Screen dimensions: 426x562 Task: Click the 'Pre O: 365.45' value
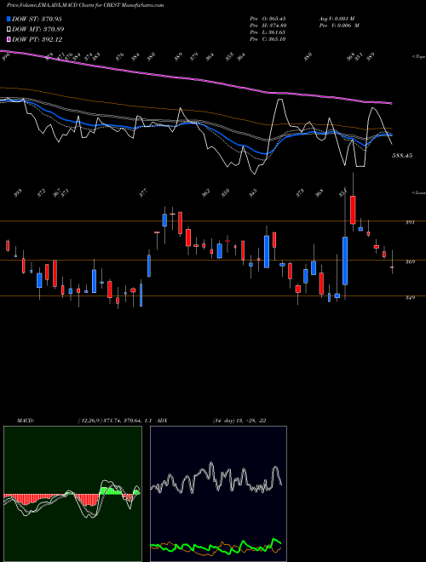point(268,19)
